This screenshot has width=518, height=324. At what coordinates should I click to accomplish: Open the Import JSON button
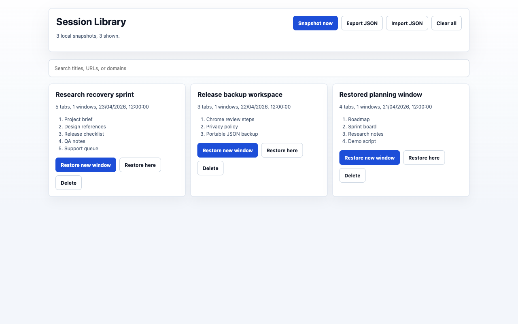pos(407,23)
